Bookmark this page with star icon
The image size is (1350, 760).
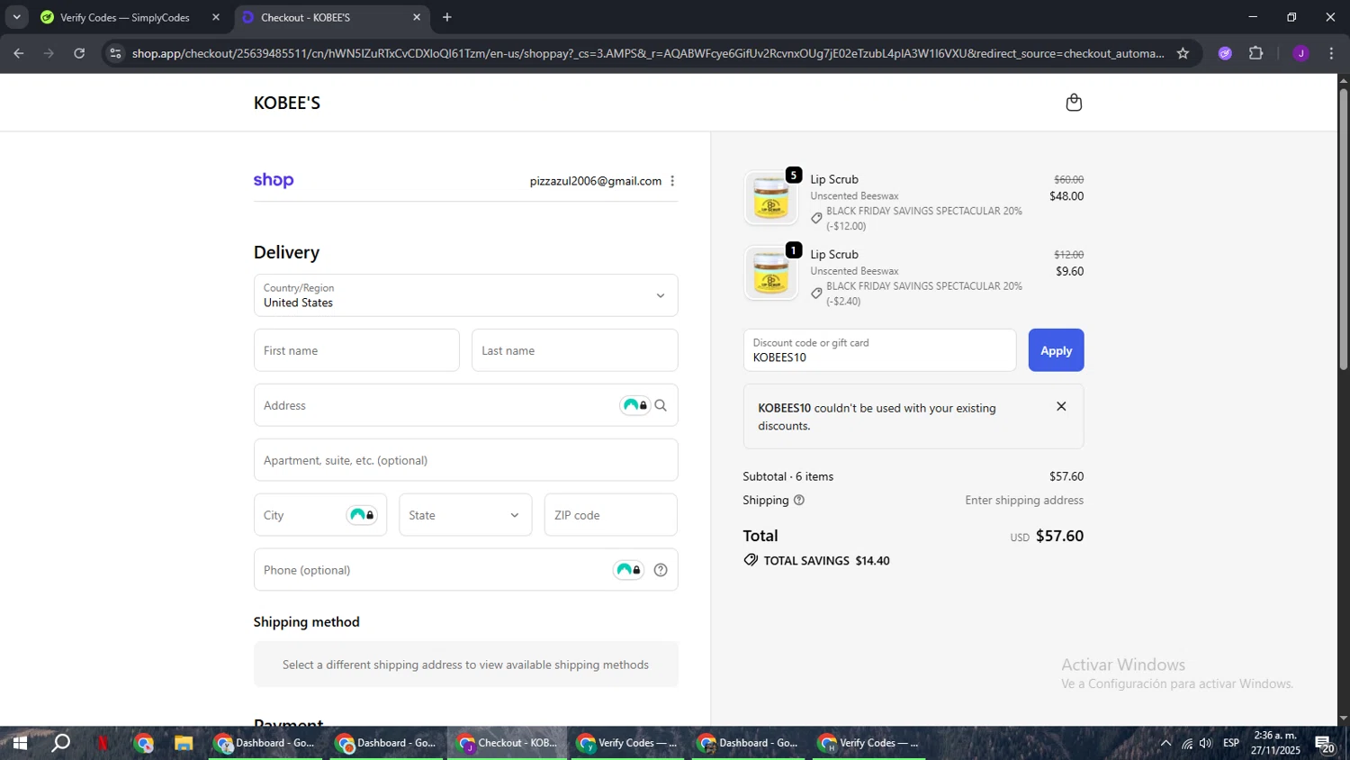pos(1183,53)
